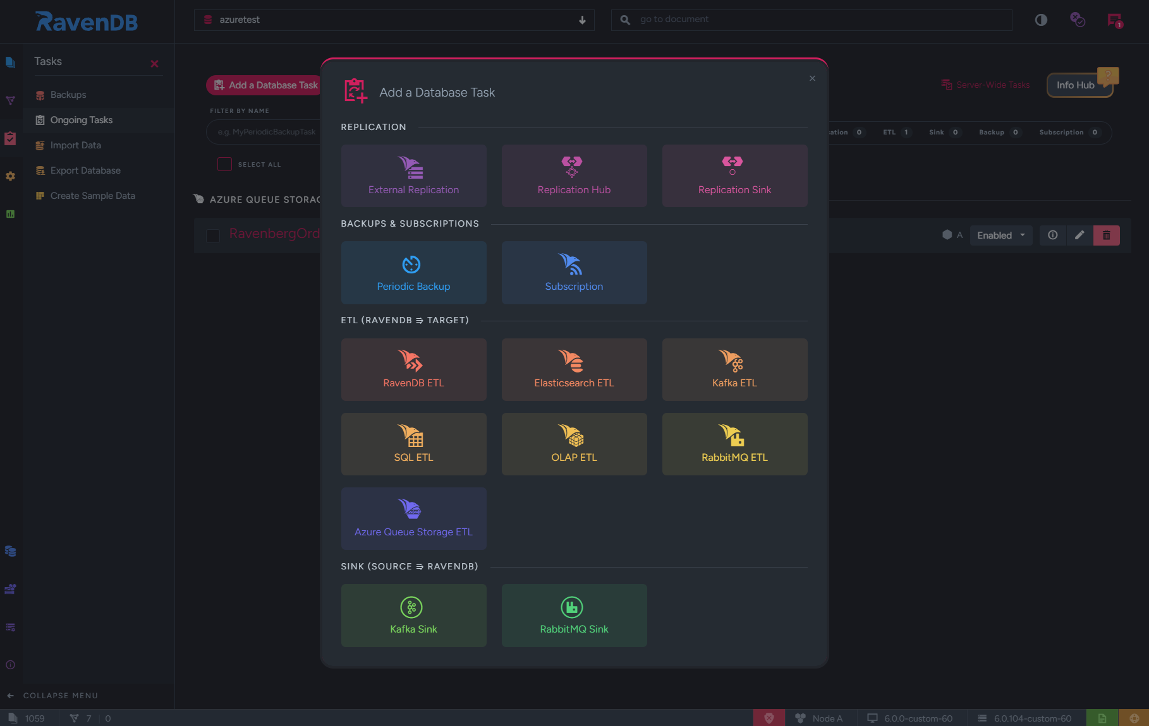Edit the task using the pencil icon

point(1079,235)
